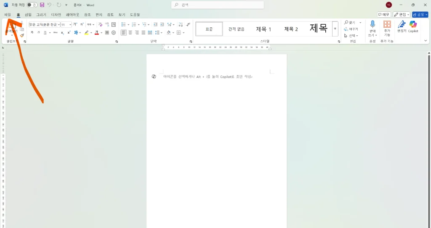Click the character border boxed 가 icon
This screenshot has width=431, height=228.
tap(114, 25)
